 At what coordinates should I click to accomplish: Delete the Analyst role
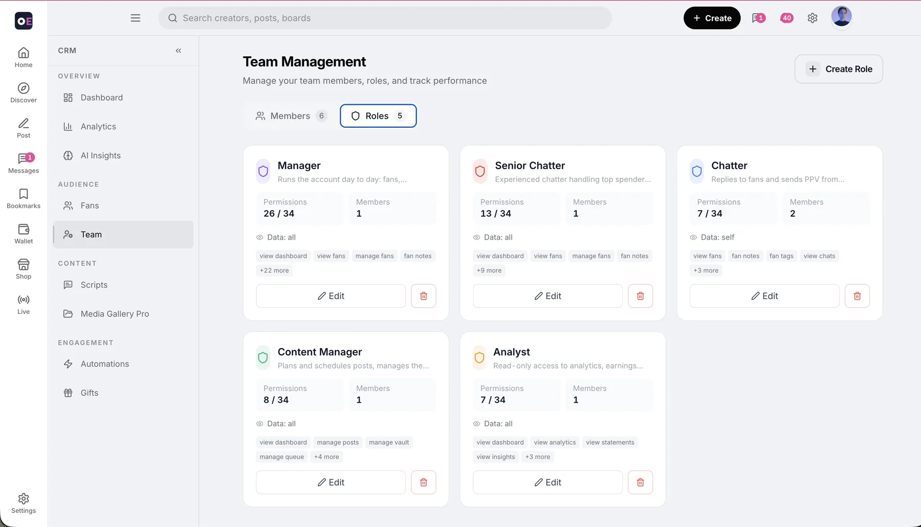click(641, 483)
